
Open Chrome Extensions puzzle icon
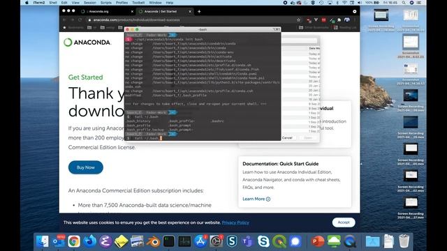point(339,20)
